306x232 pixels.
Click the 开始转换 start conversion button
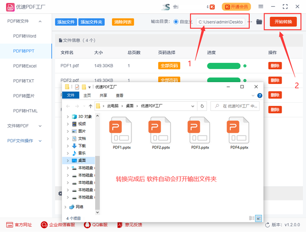point(283,22)
